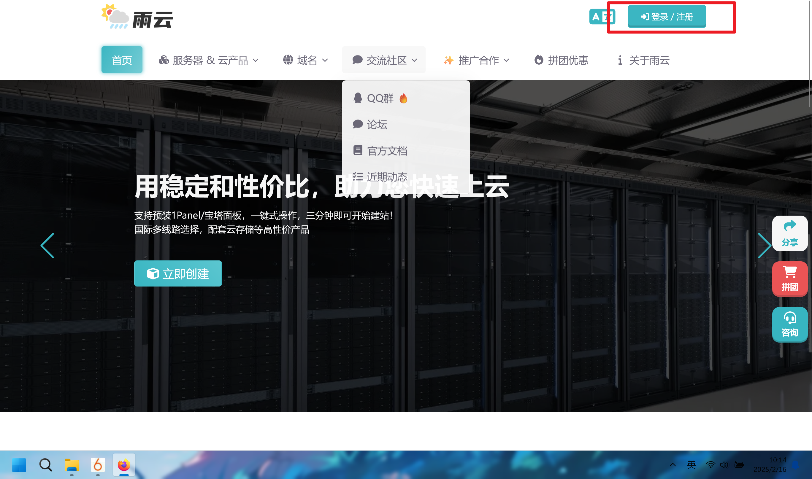Expand the 推广合作 dropdown
Image resolution: width=812 pixels, height=479 pixels.
coord(476,60)
